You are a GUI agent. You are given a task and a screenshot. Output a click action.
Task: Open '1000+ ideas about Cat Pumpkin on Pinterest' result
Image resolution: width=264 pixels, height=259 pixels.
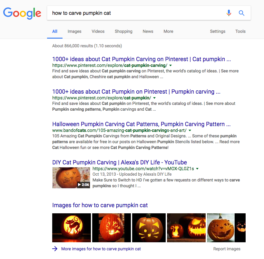(x=136, y=92)
